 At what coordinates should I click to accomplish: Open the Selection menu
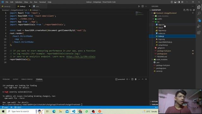(19, 2)
